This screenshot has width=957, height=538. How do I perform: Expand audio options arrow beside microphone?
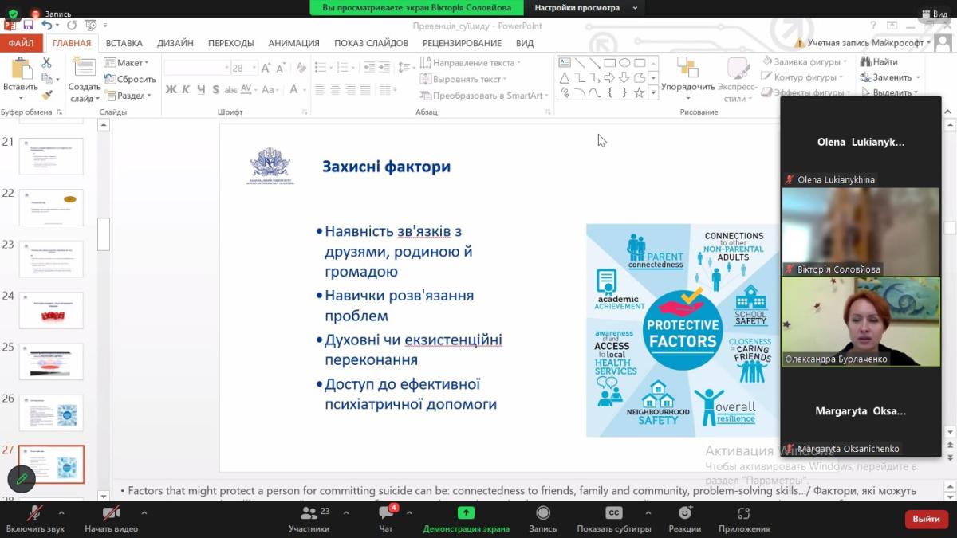coord(61,512)
